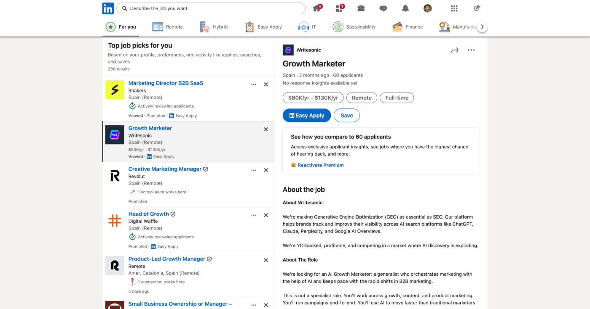Open the For Business apps grid icon
The height and width of the screenshot is (309, 590).
click(x=454, y=8)
